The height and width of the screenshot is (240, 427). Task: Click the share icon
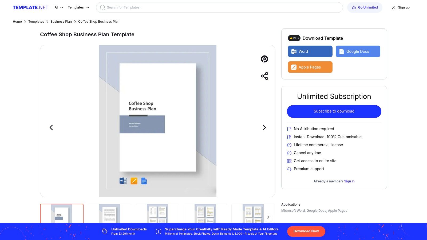264,76
